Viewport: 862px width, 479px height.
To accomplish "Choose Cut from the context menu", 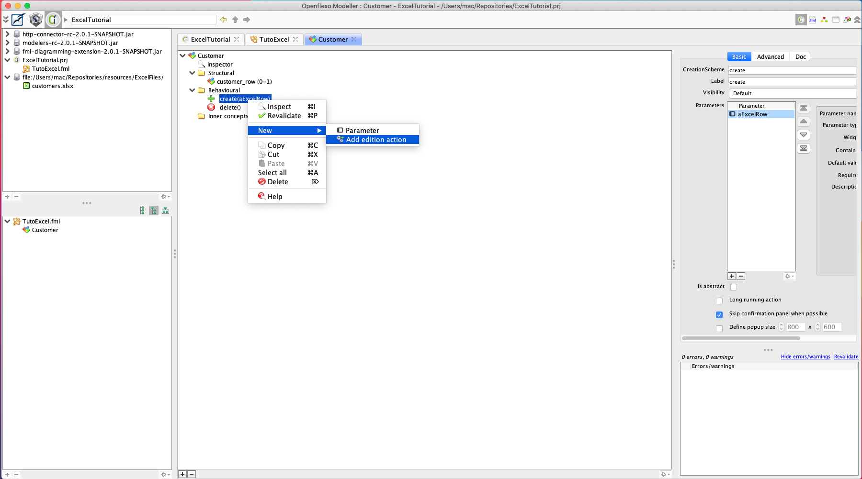I will tap(287, 155).
